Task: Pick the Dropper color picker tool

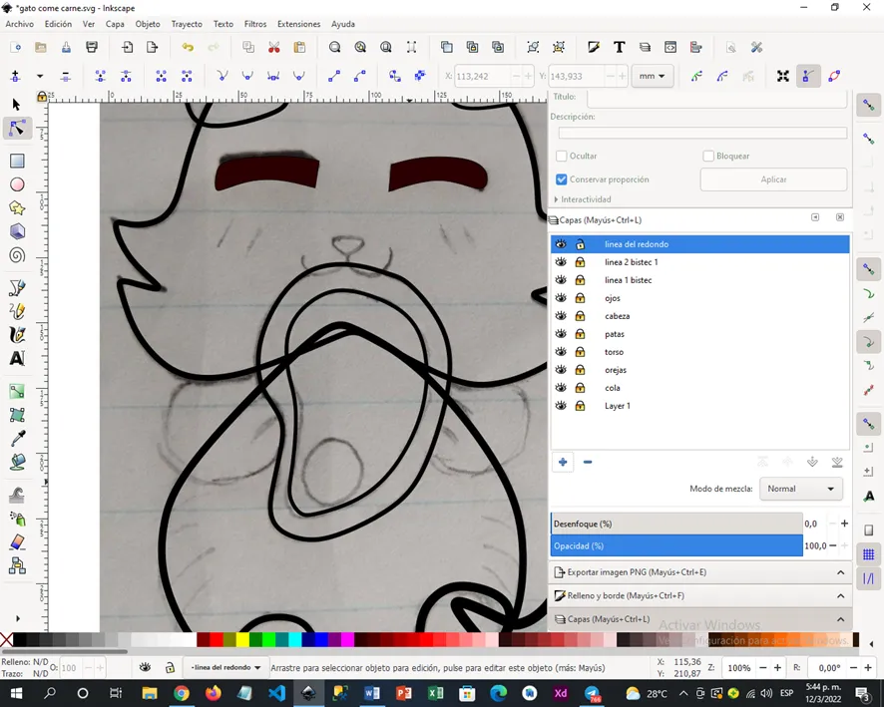Action: (18, 439)
